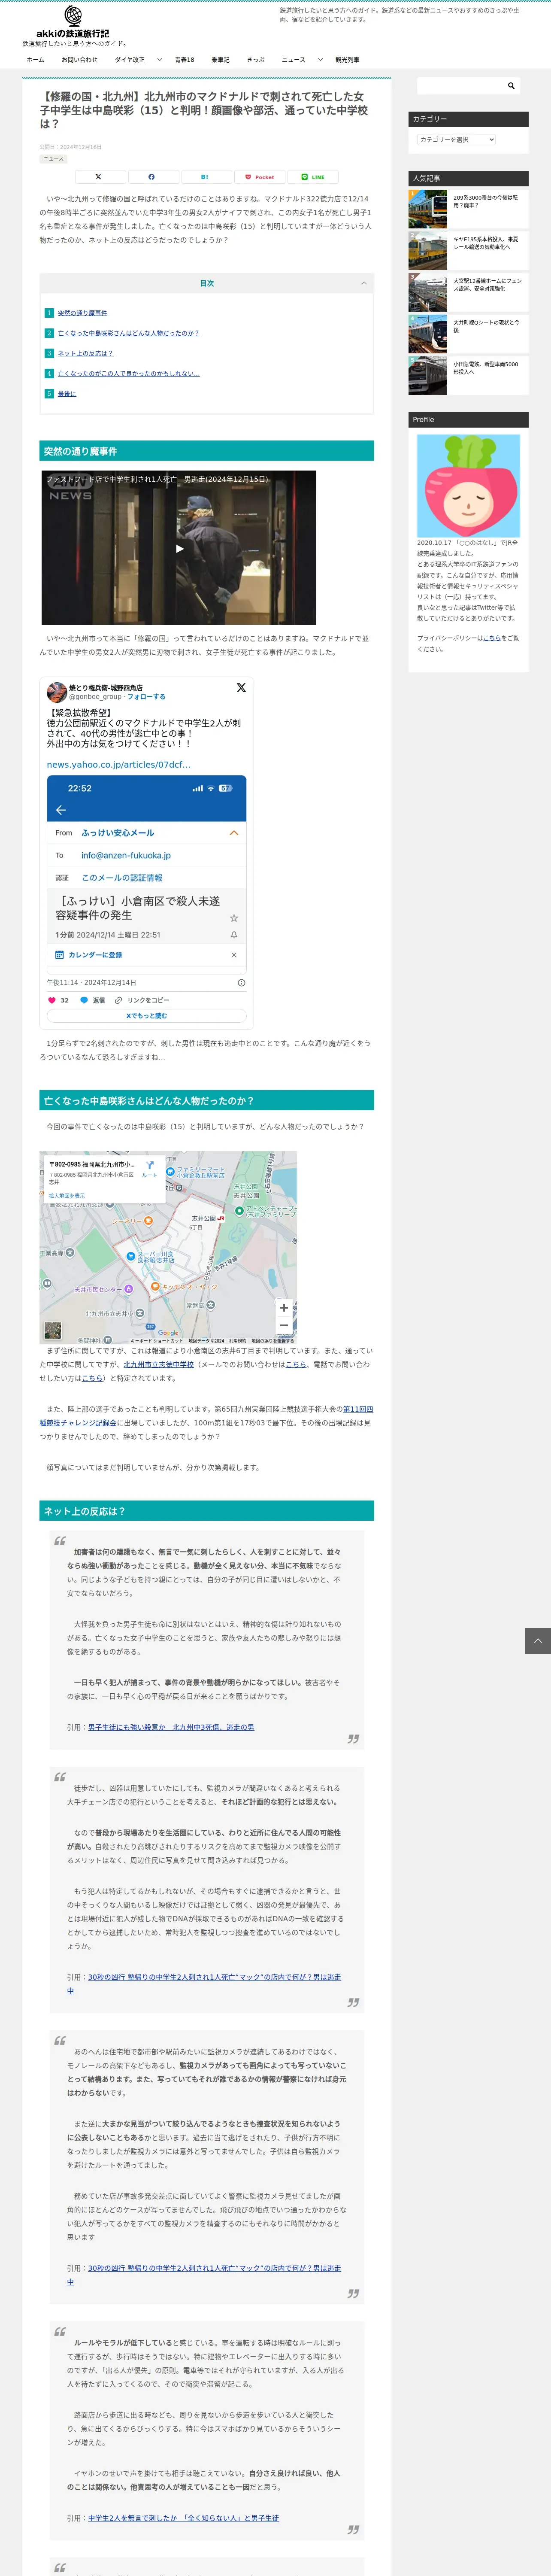Open popular article 小田急電鉄 新型車両5000形 thumbnail
Viewport: 551px width, 2576px height.
(428, 375)
